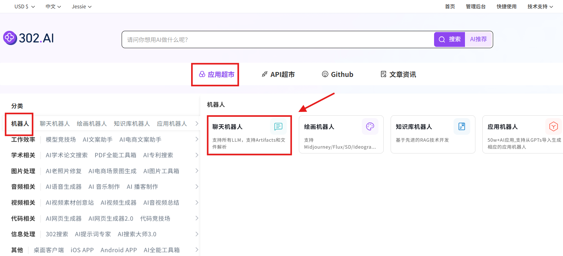Open AI学术论文搜索 link
Viewport: 563px width, 256px height.
(x=67, y=155)
